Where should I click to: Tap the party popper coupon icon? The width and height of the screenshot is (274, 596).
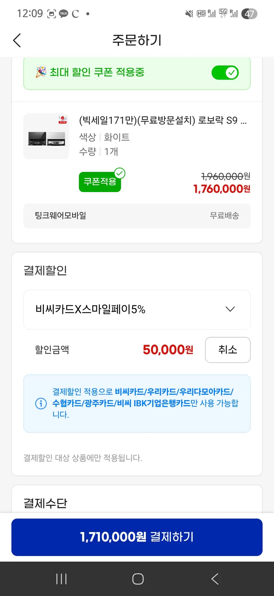(41, 72)
